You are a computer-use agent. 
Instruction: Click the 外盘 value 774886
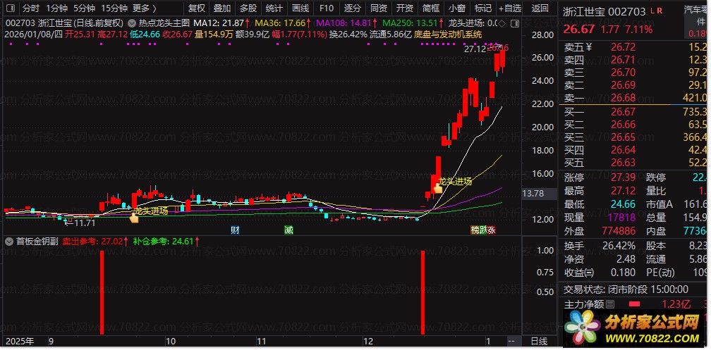(619, 231)
